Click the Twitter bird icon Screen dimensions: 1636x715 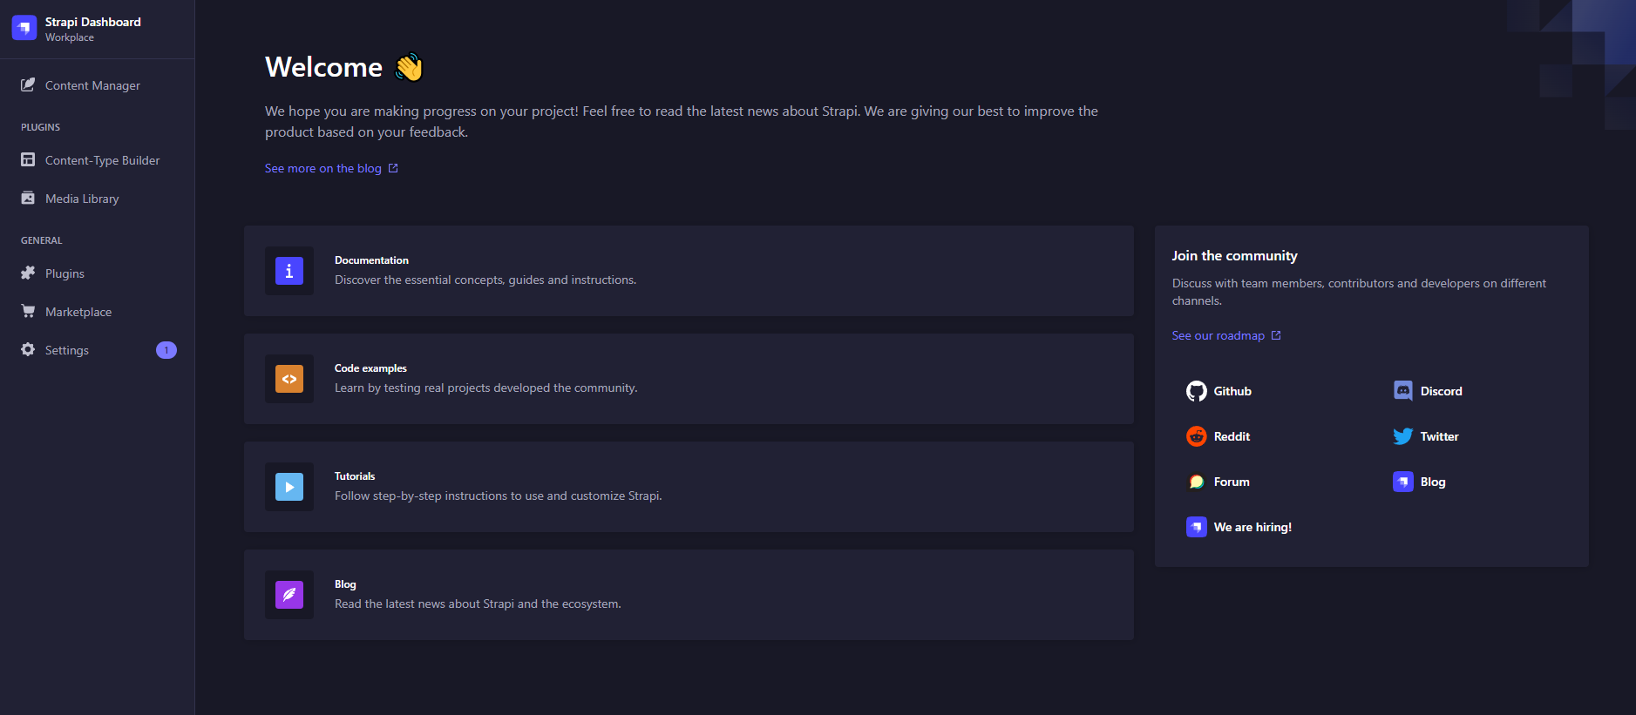pyautogui.click(x=1402, y=436)
